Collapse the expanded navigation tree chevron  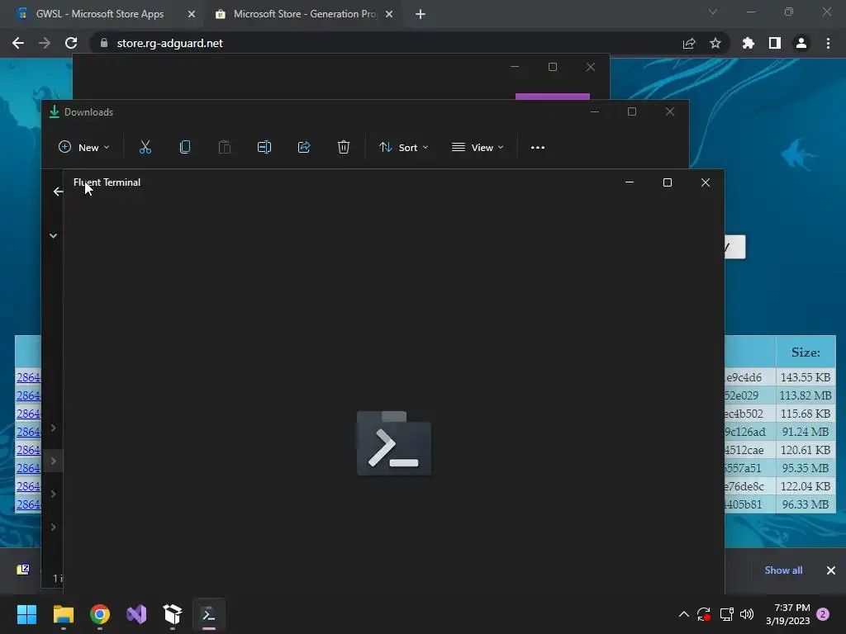point(54,235)
